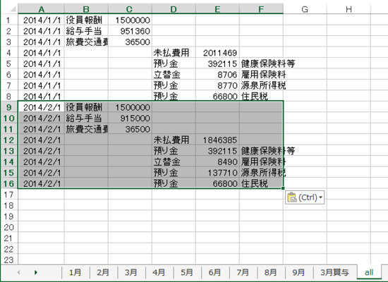Select column F header

click(261, 9)
